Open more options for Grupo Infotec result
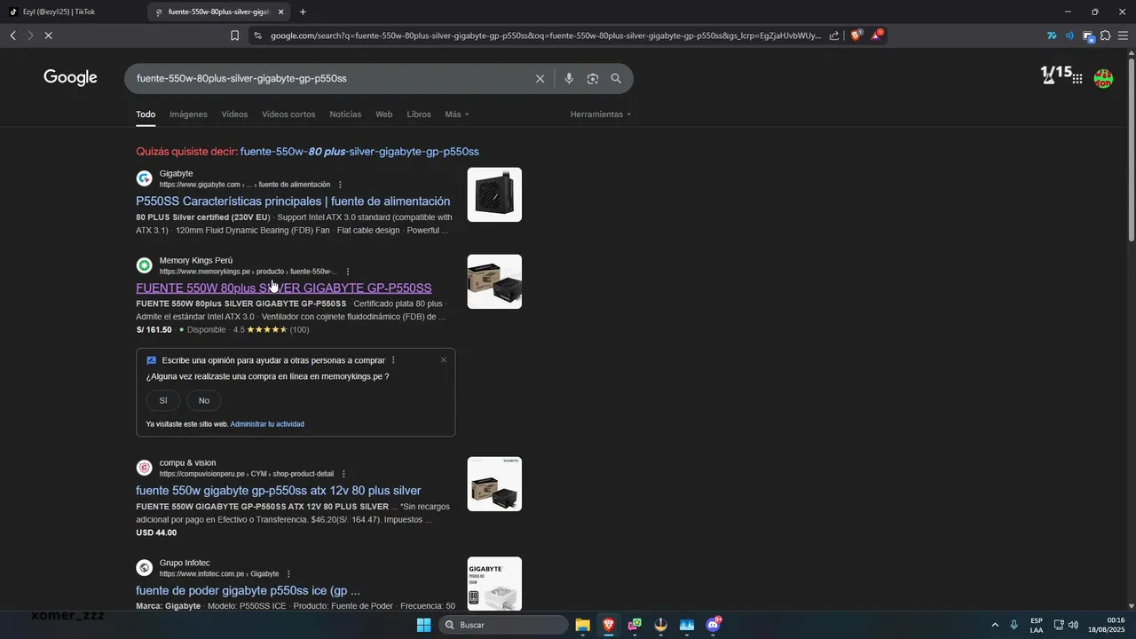The width and height of the screenshot is (1136, 639). pos(288,574)
